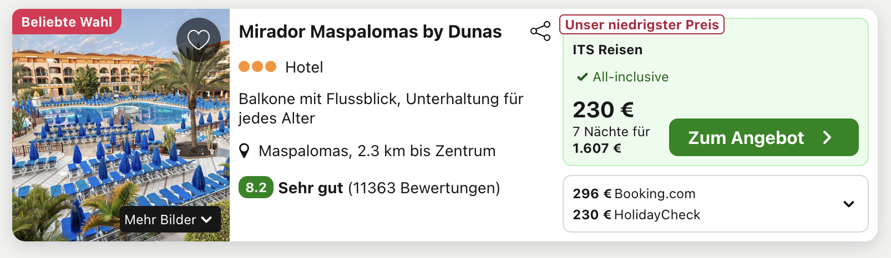Click the green 8.2 rating badge
The image size is (891, 258).
[256, 188]
